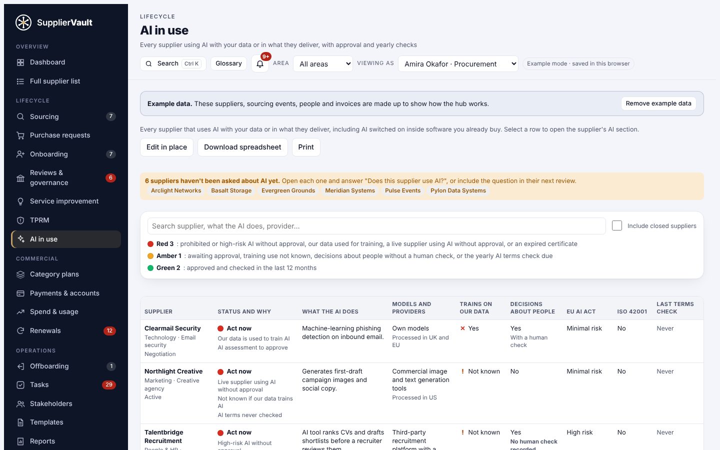Click the Offboarding exit icon
This screenshot has width=720, height=450.
[20, 366]
